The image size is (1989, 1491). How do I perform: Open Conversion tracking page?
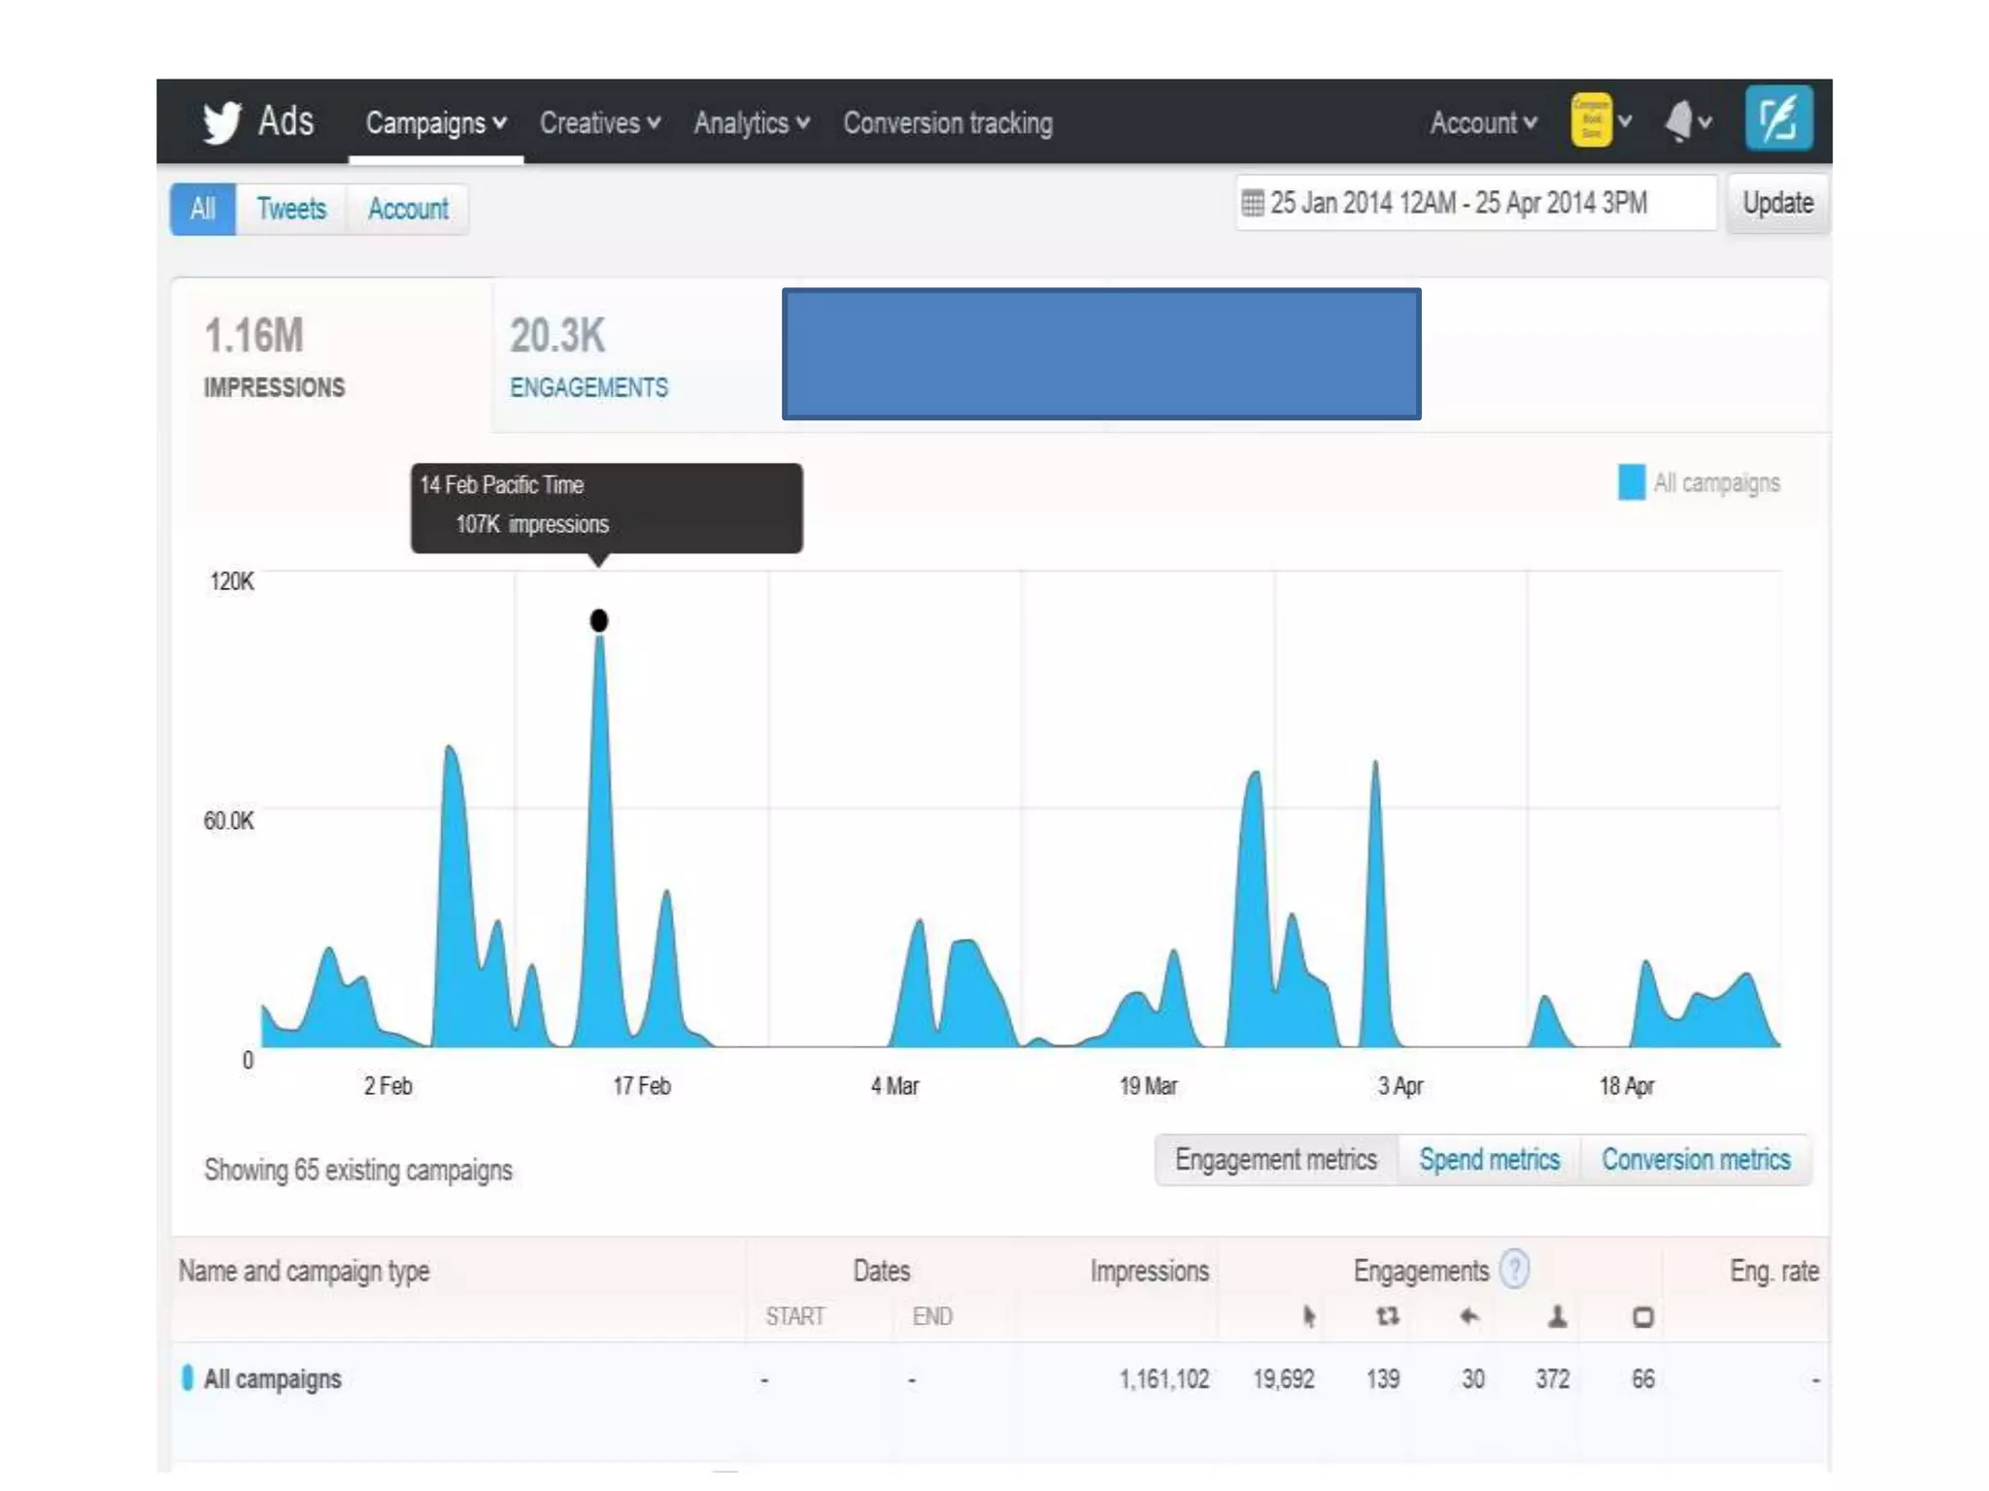click(x=947, y=123)
